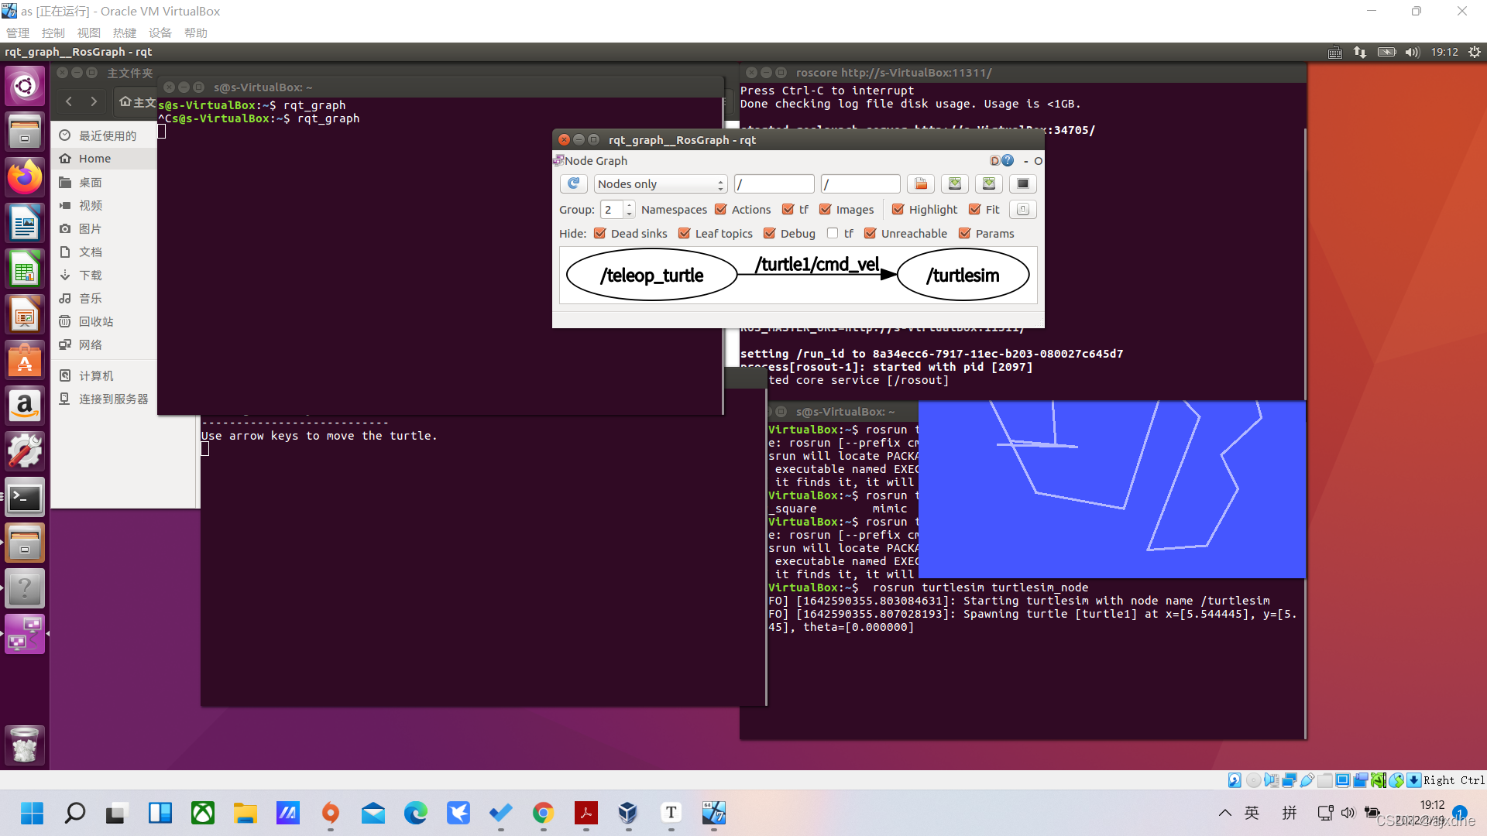Toggle Hide Dead sinks checkbox
The width and height of the screenshot is (1487, 836).
600,233
